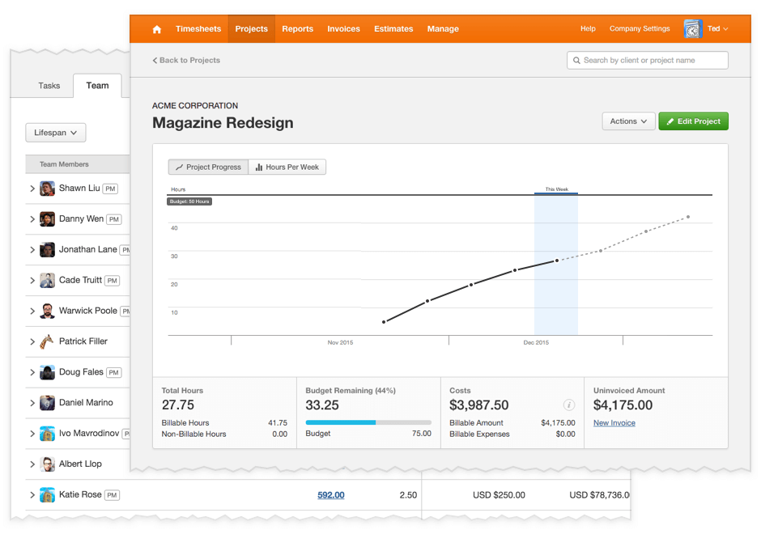Go Back to Projects
This screenshot has width=761, height=534.
[x=186, y=60]
